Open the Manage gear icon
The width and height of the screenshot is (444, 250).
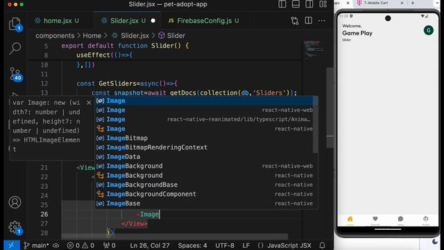tap(15, 227)
